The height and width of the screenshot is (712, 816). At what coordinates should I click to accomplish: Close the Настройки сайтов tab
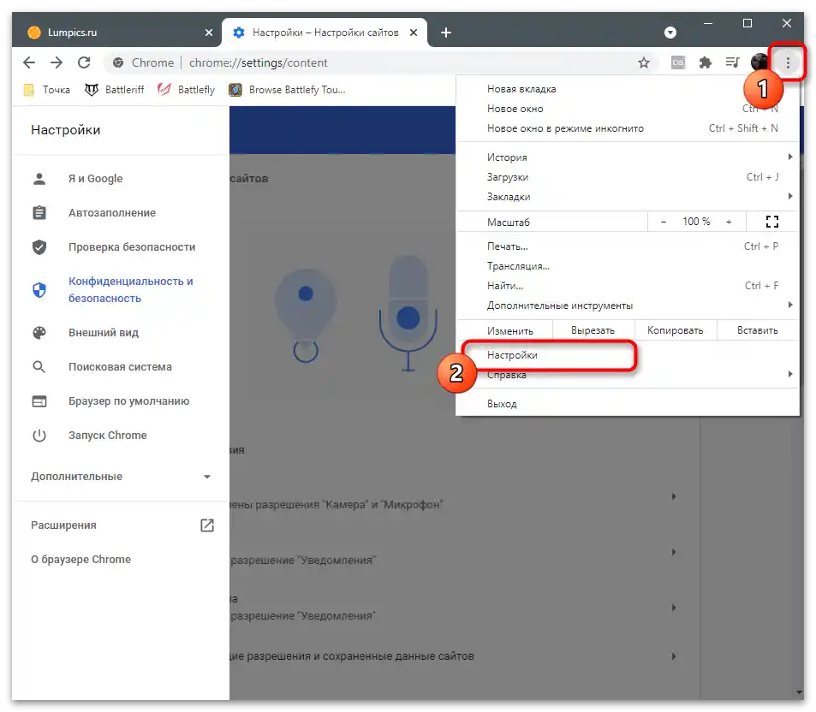414,33
